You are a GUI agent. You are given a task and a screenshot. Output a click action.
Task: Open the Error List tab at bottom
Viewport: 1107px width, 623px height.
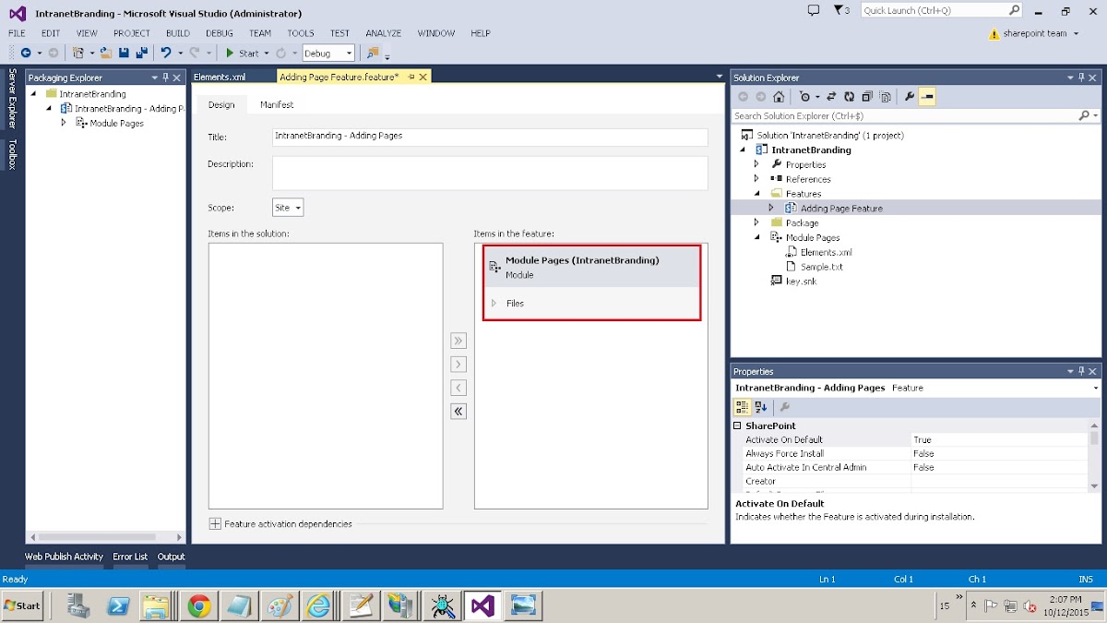click(130, 557)
